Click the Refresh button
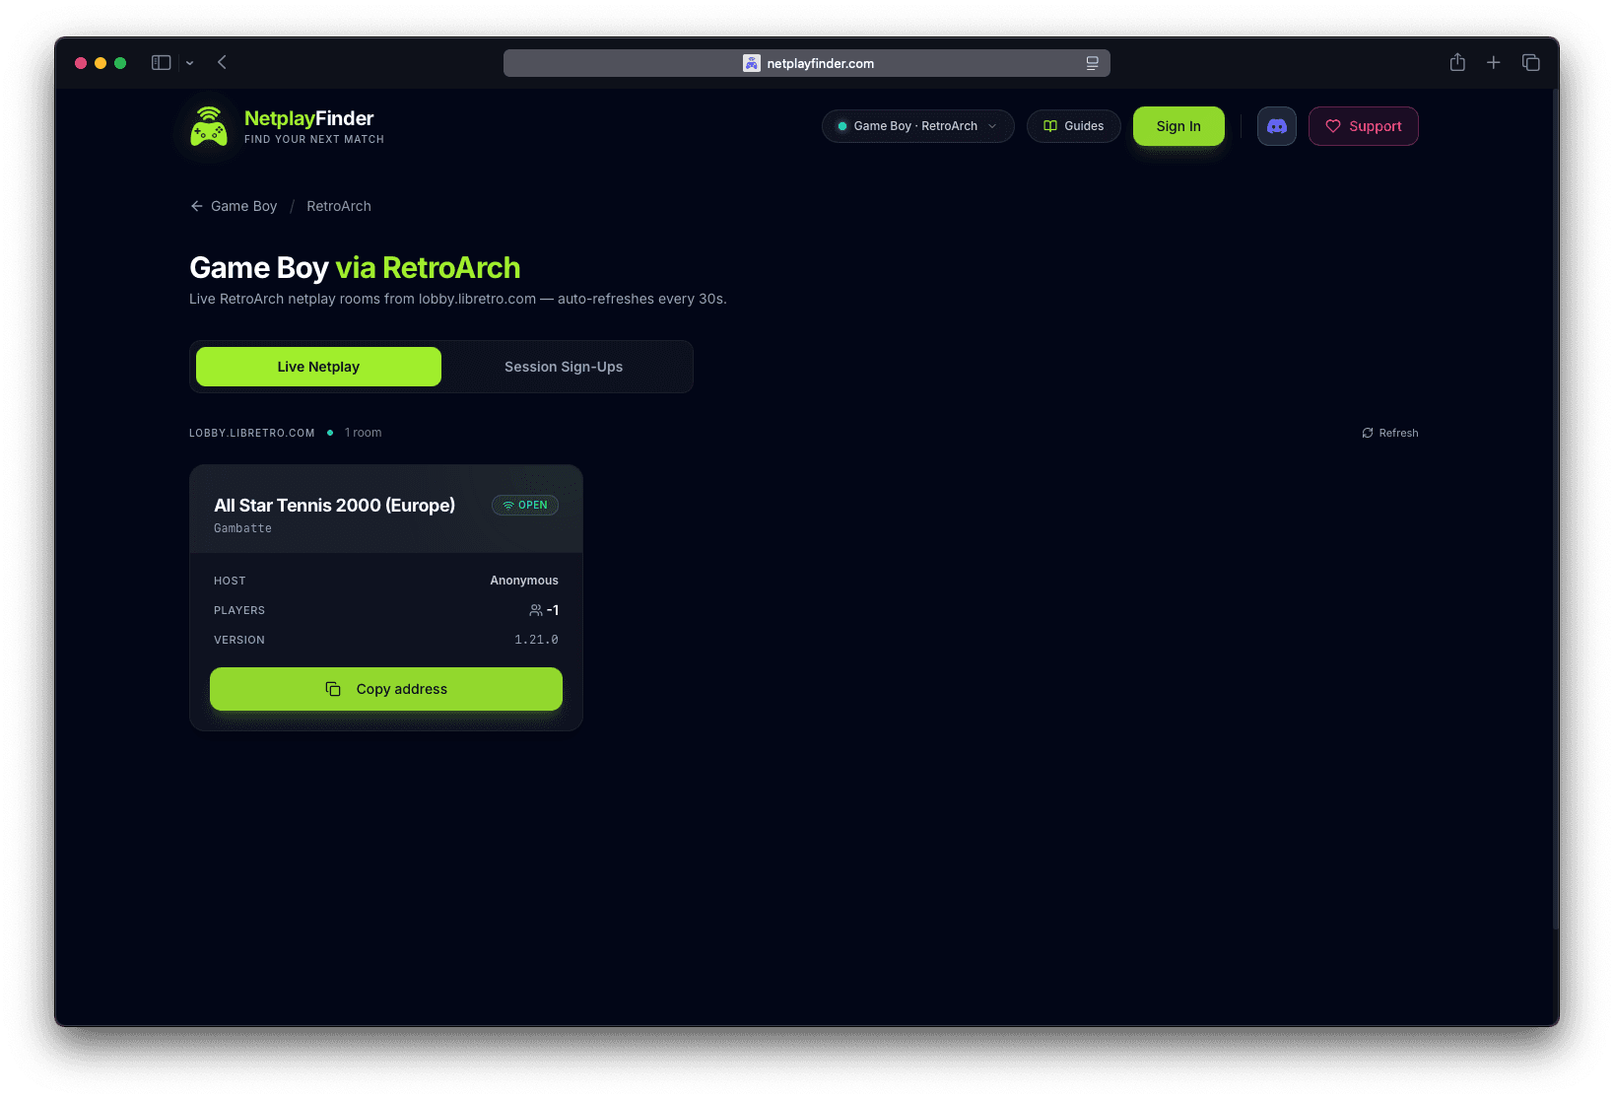The width and height of the screenshot is (1614, 1099). point(1389,433)
